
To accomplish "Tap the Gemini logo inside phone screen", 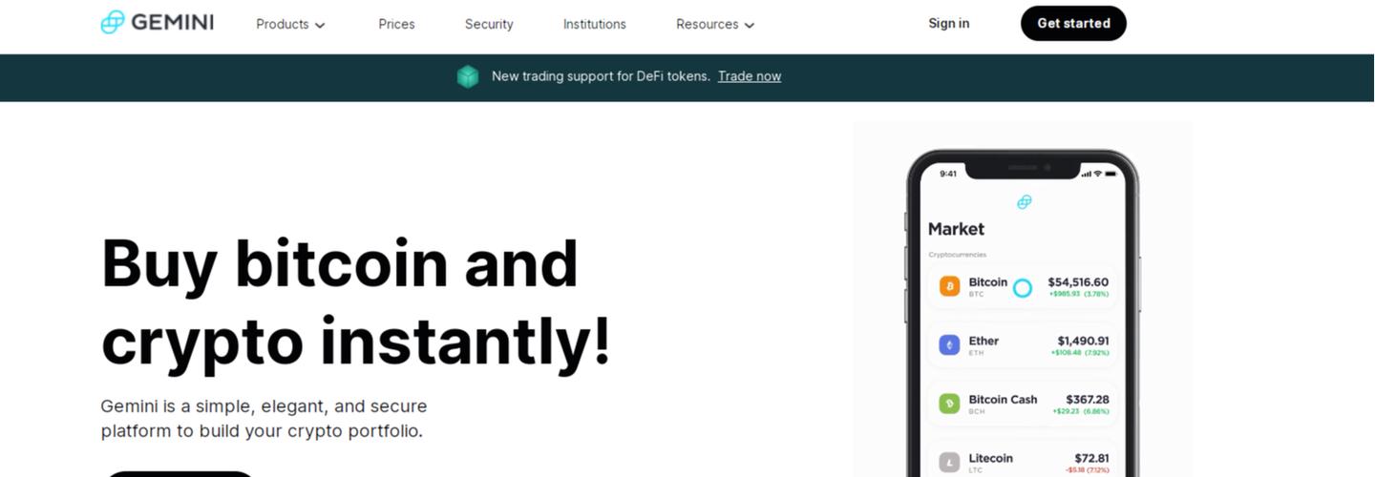I will pyautogui.click(x=1024, y=202).
